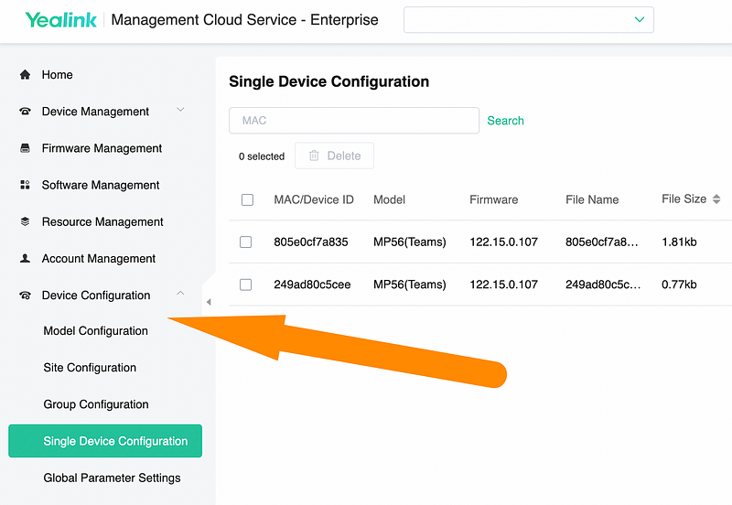Click Management Cloud Service - Enterprise title

[244, 20]
